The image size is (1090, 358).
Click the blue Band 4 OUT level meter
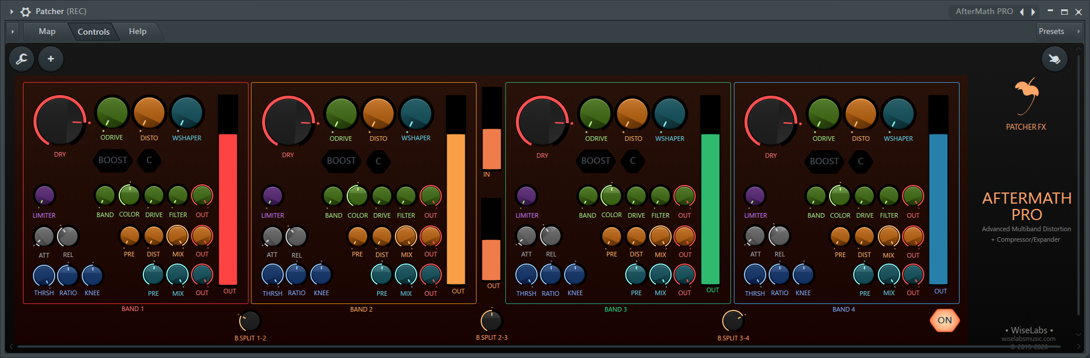(x=938, y=190)
